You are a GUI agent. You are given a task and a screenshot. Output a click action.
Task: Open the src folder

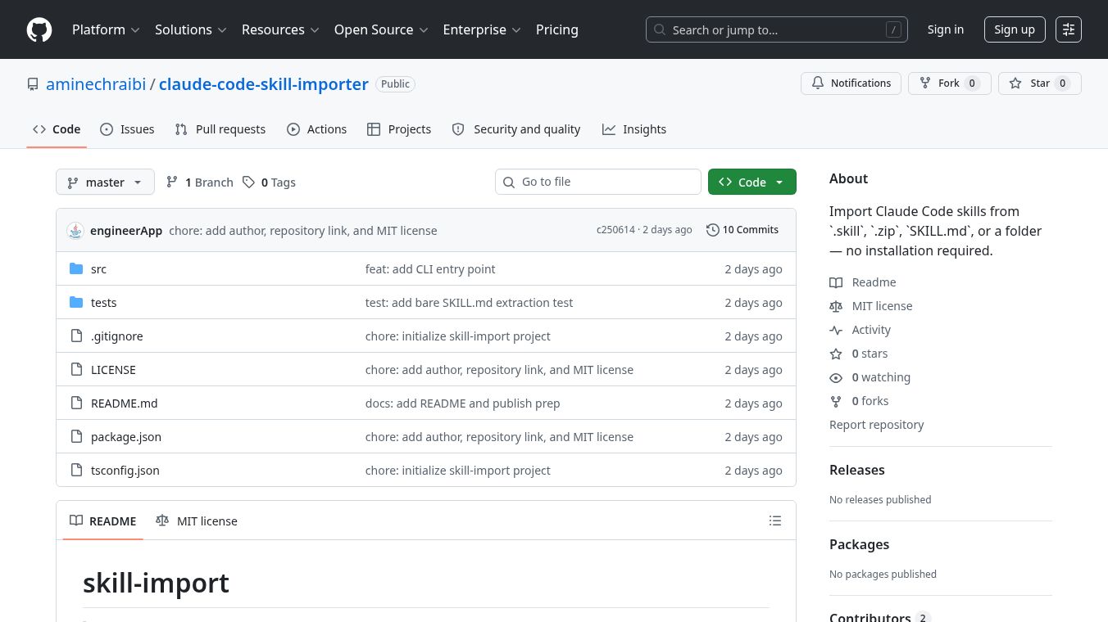click(x=98, y=269)
